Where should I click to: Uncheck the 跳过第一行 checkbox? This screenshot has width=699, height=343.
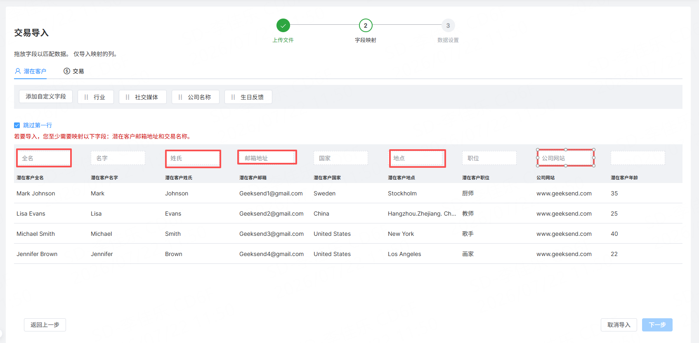point(17,125)
